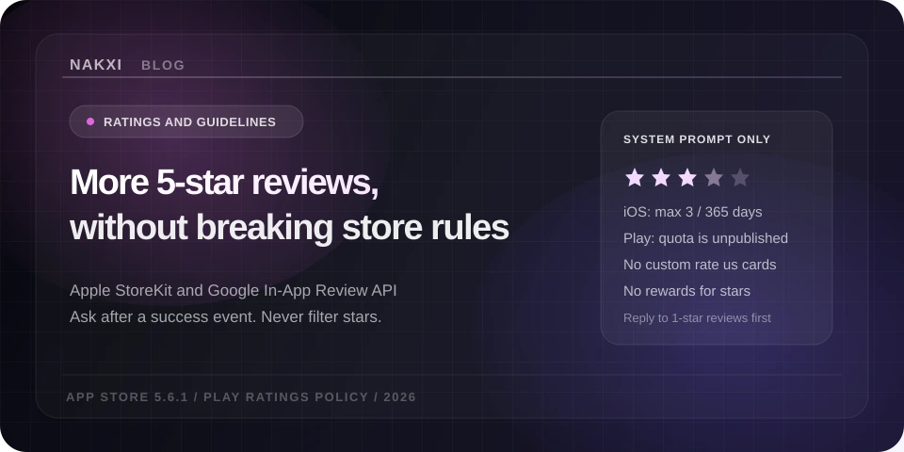904x452 pixels.
Task: Click "Reply to 1-star reviews first" note
Action: [x=697, y=318]
